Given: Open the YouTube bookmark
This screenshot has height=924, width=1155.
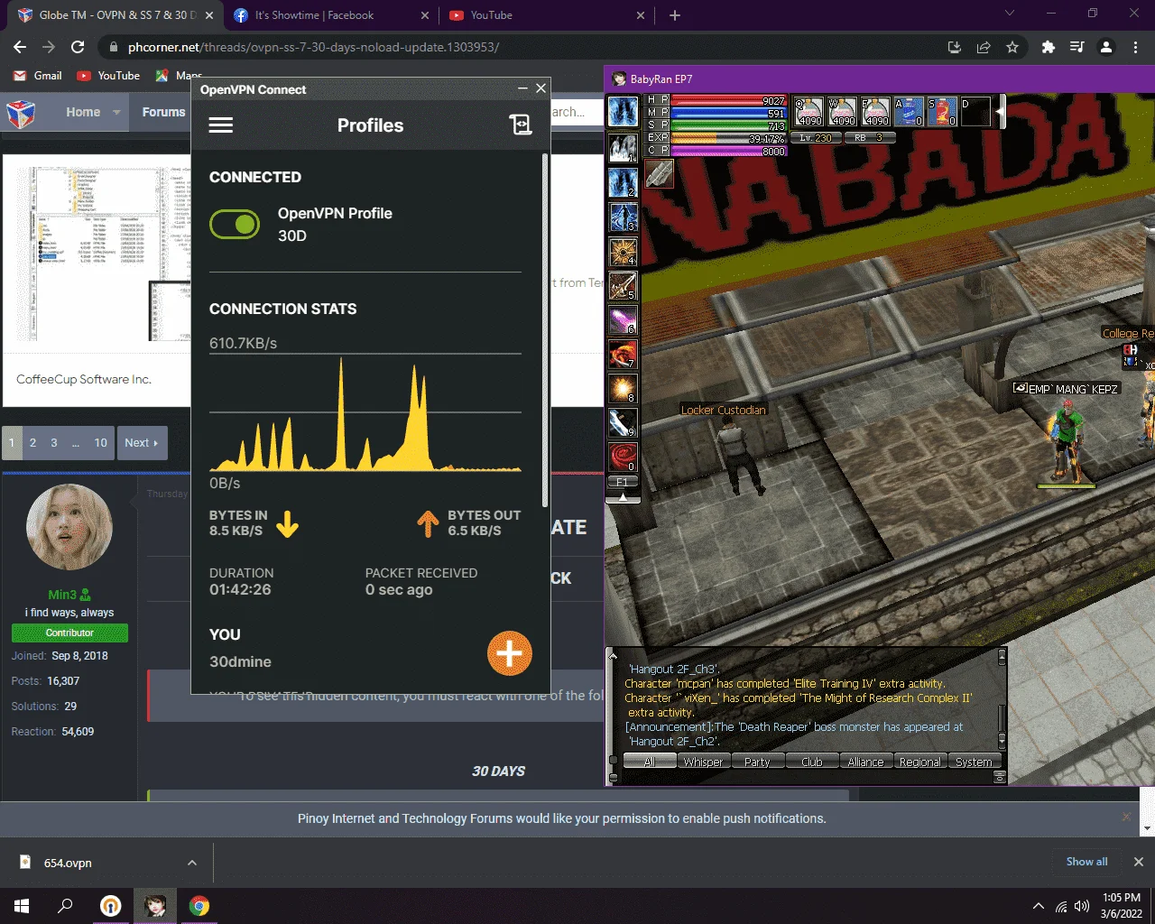Looking at the screenshot, I should [x=108, y=76].
